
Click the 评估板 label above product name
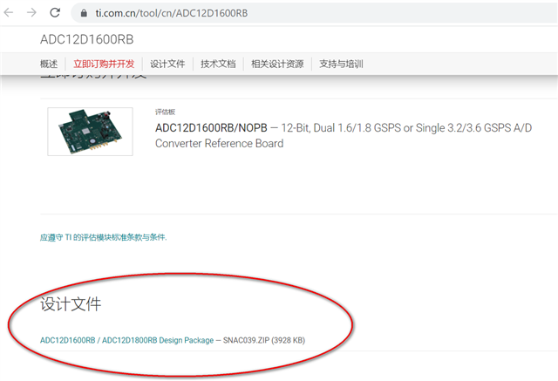coord(165,112)
